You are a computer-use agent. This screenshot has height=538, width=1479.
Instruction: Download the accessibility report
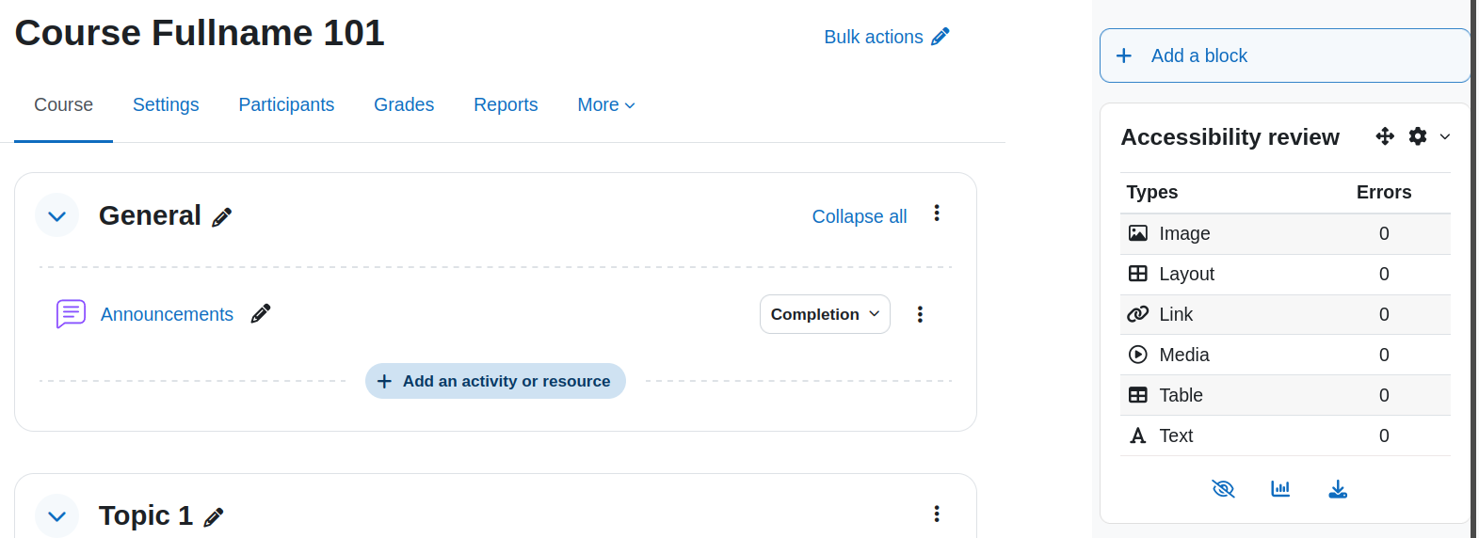coord(1338,489)
